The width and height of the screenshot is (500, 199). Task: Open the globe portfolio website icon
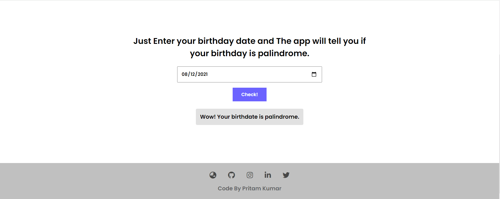pyautogui.click(x=213, y=175)
